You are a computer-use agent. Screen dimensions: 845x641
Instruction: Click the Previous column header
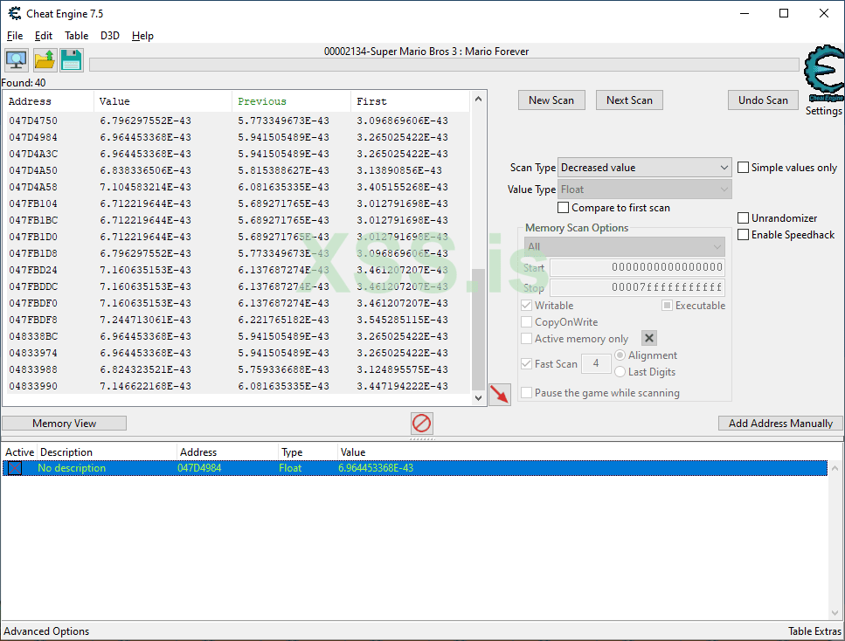(292, 101)
